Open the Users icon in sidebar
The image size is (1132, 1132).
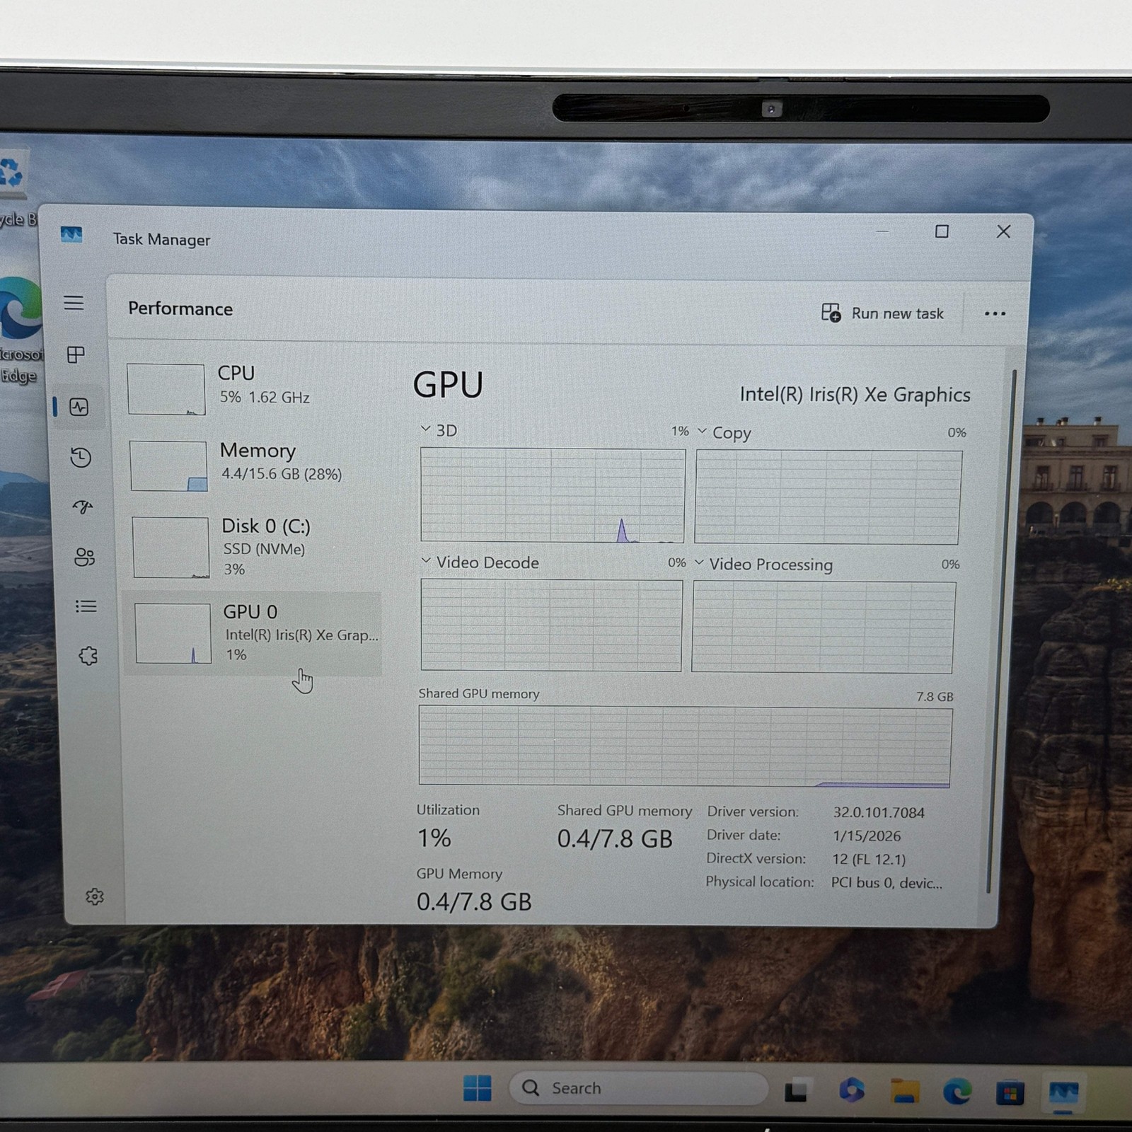click(x=84, y=557)
